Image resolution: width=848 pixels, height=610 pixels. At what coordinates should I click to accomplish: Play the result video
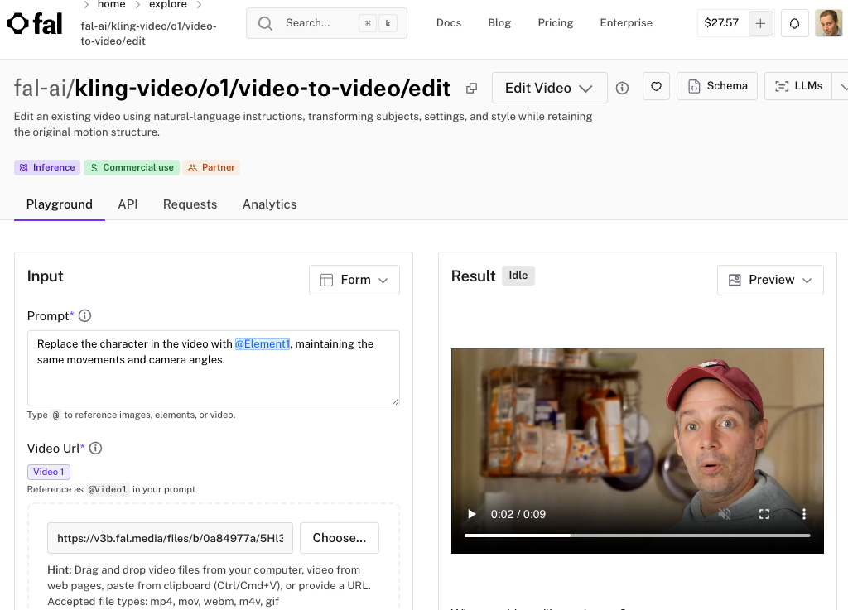(472, 514)
